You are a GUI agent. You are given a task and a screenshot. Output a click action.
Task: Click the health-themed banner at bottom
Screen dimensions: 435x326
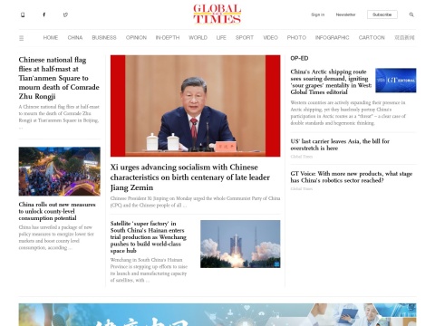click(x=217, y=314)
